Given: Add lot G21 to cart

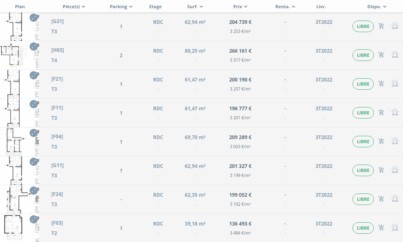Looking at the screenshot, I should [381, 26].
